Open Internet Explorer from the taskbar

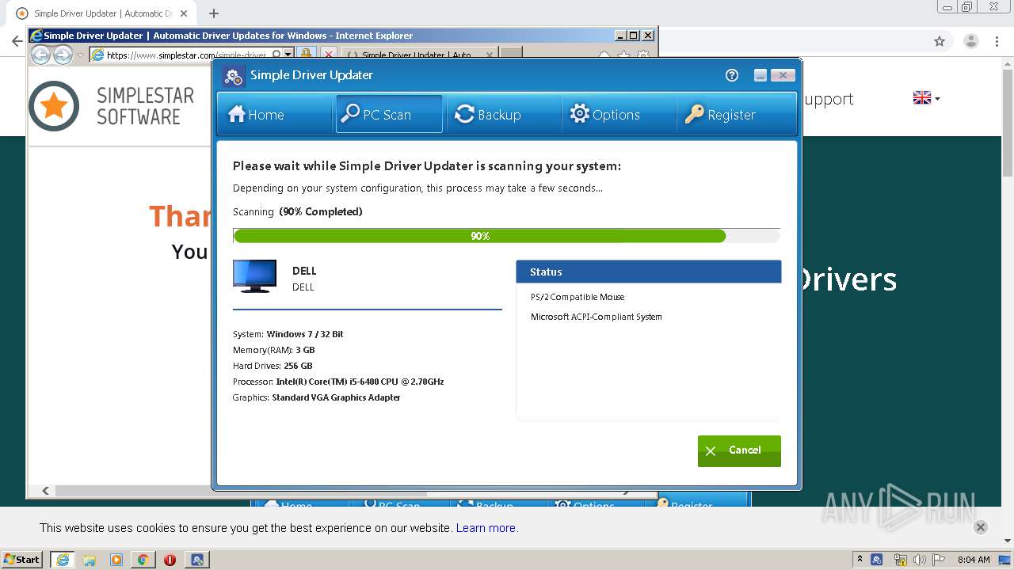click(x=63, y=560)
